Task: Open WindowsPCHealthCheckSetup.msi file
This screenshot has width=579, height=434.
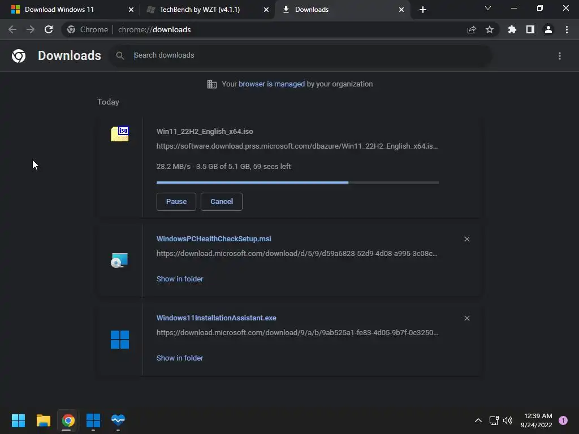Action: 214,239
